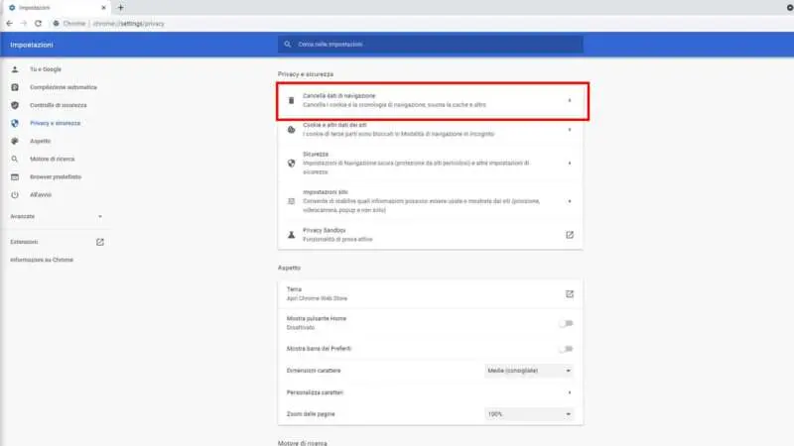Click the Chrome site info icon in the address bar
Screen dimensions: 794x446
[57, 23]
